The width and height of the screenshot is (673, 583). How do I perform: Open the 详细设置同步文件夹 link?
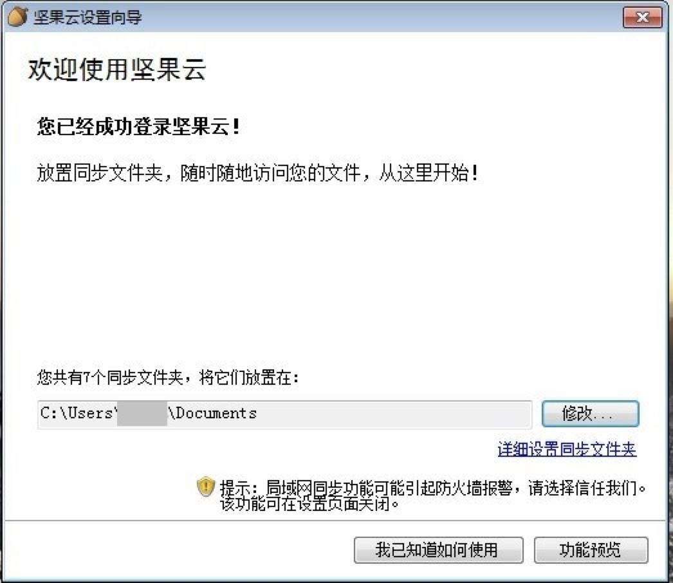pyautogui.click(x=567, y=450)
